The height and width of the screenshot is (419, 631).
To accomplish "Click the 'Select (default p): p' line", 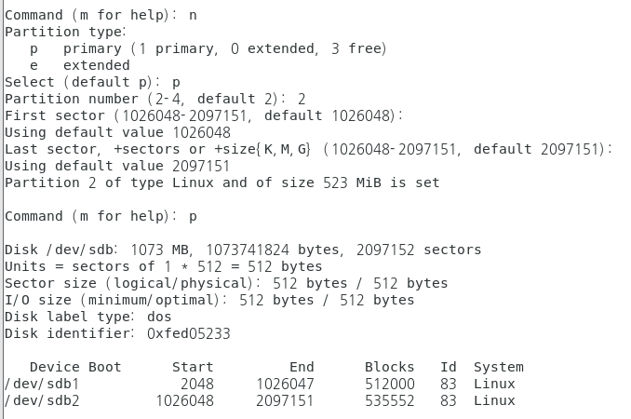I will [x=92, y=82].
